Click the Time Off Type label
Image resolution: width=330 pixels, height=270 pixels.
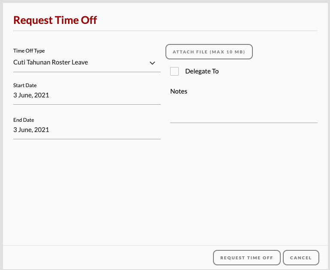point(29,51)
